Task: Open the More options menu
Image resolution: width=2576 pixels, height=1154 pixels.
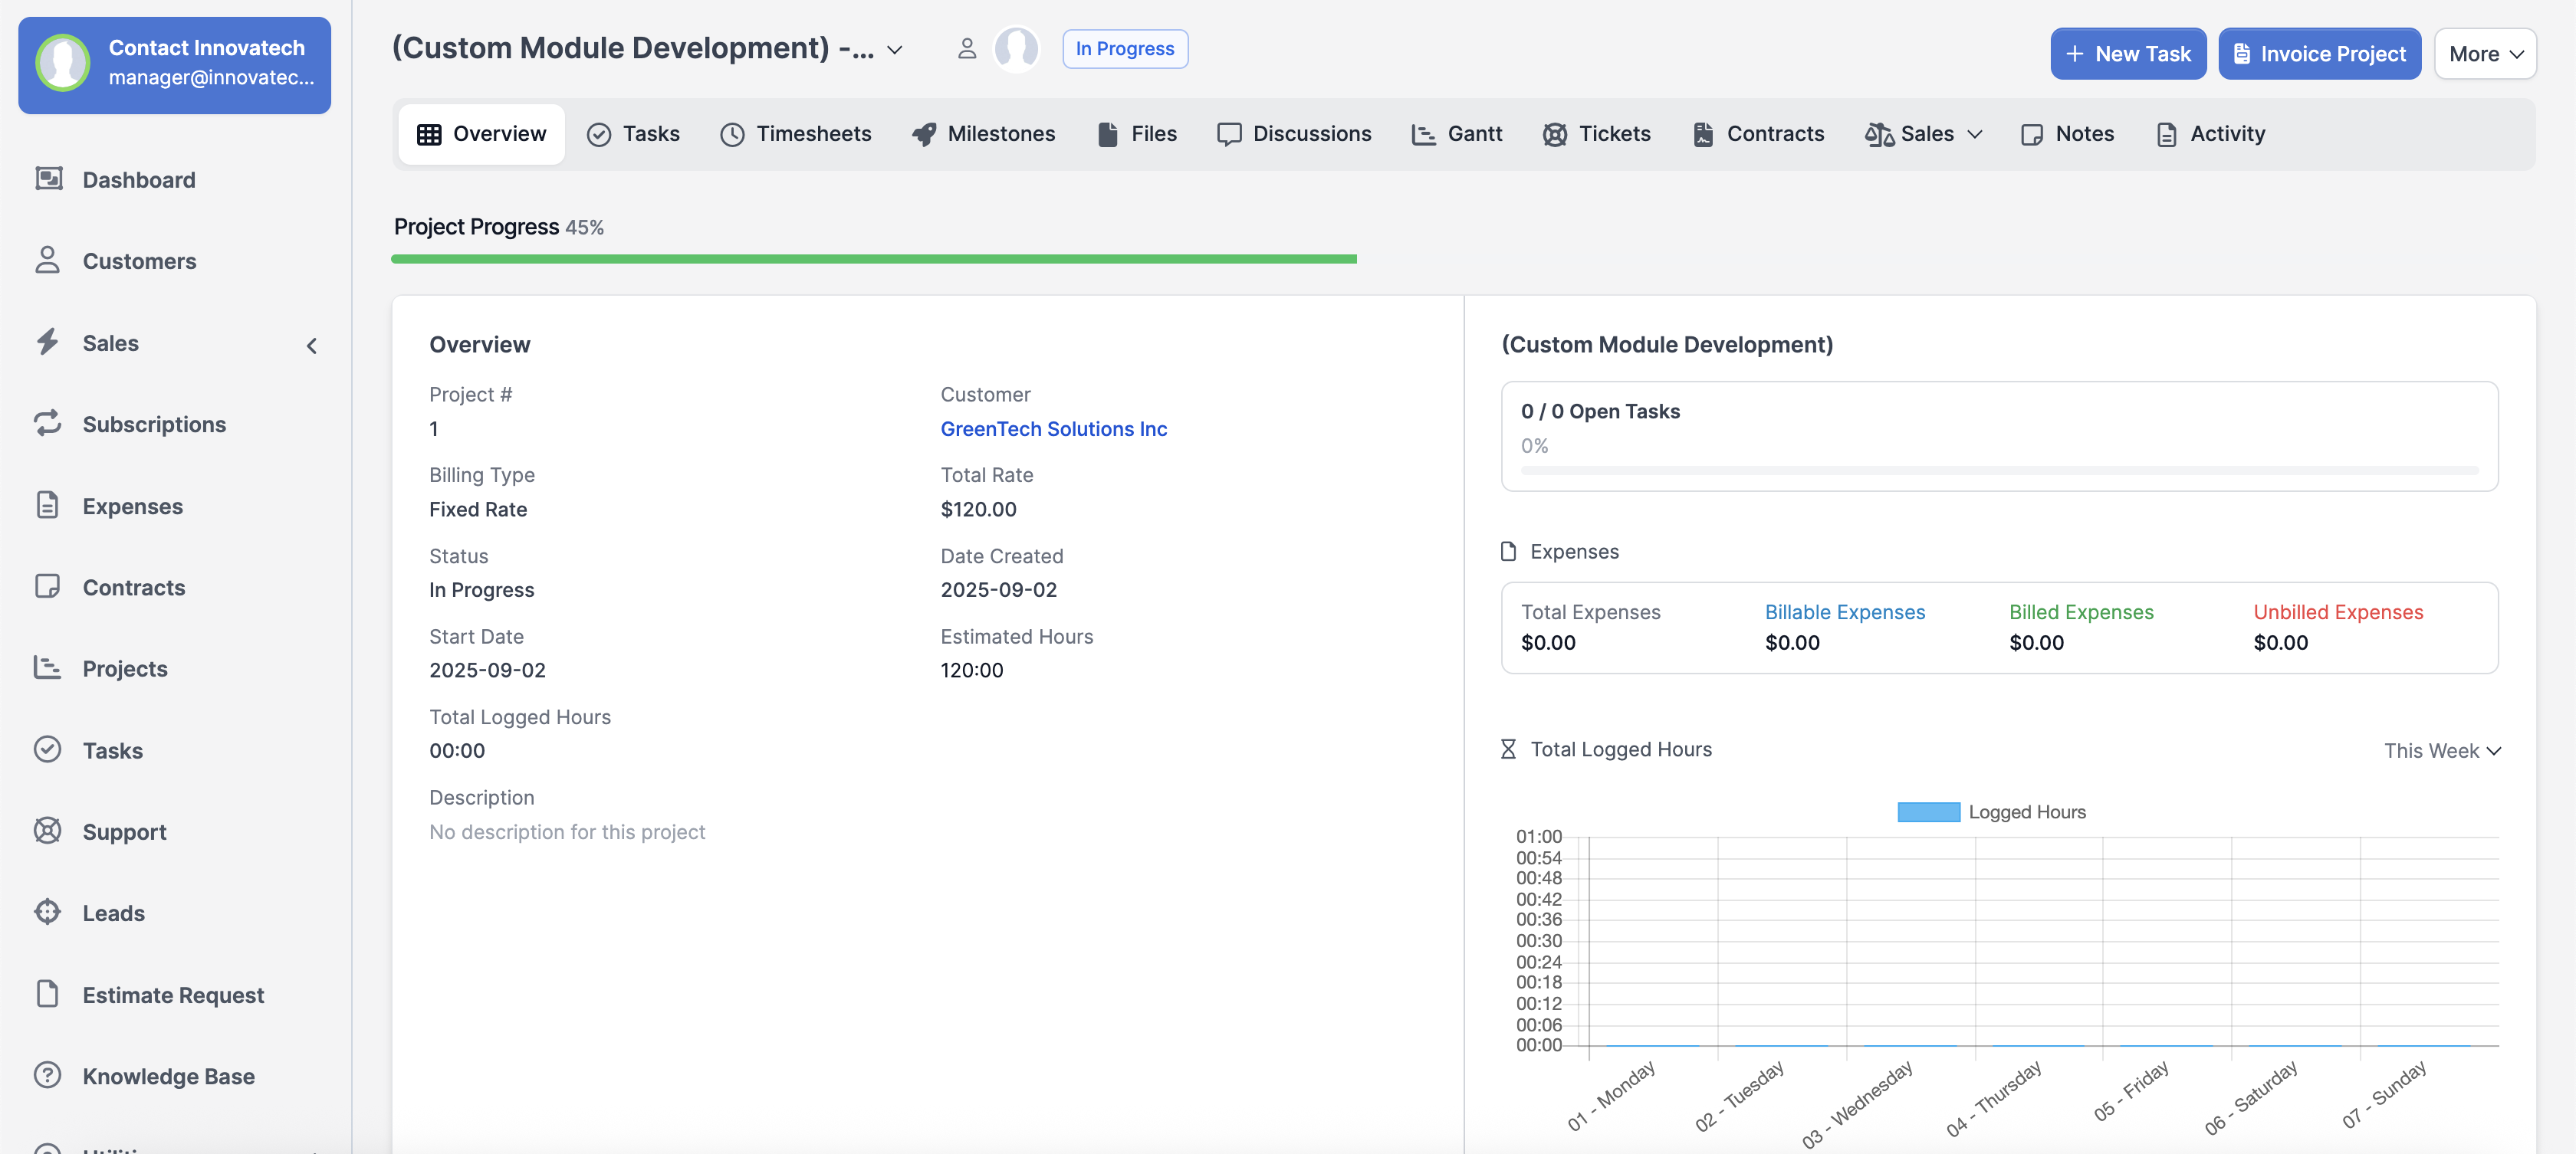Action: 2485,53
